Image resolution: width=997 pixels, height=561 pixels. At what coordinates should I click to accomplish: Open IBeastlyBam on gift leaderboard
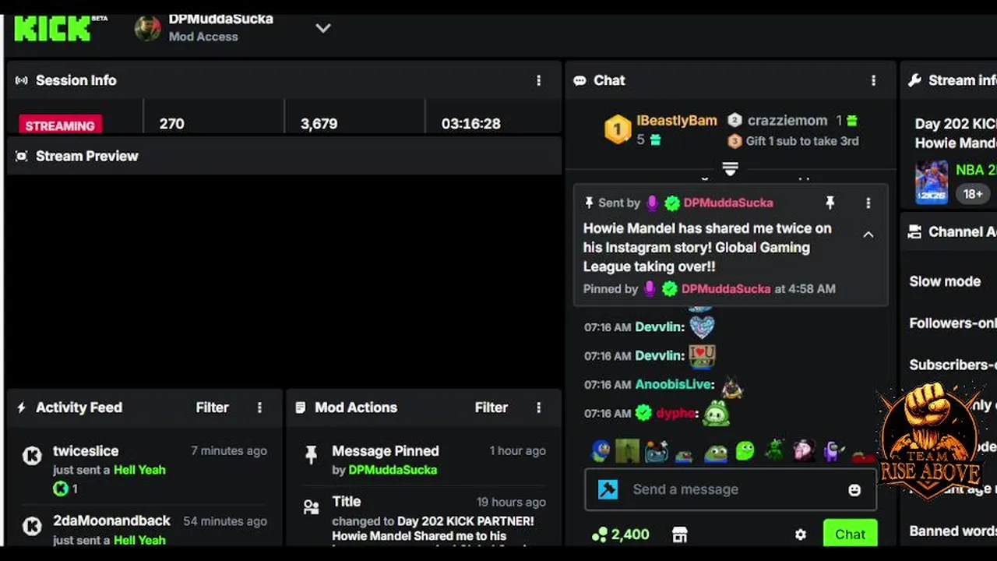(677, 121)
